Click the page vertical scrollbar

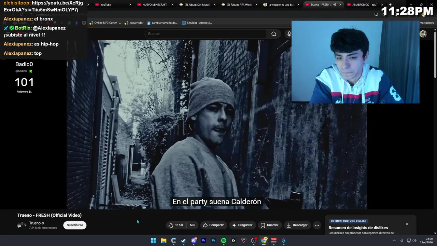point(435,55)
